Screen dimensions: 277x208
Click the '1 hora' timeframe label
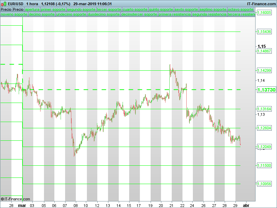pyautogui.click(x=32, y=3)
